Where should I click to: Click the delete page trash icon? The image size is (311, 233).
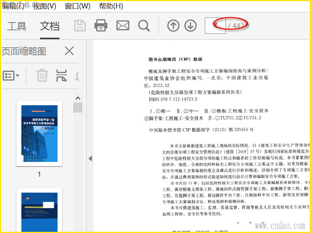pyautogui.click(x=42, y=75)
